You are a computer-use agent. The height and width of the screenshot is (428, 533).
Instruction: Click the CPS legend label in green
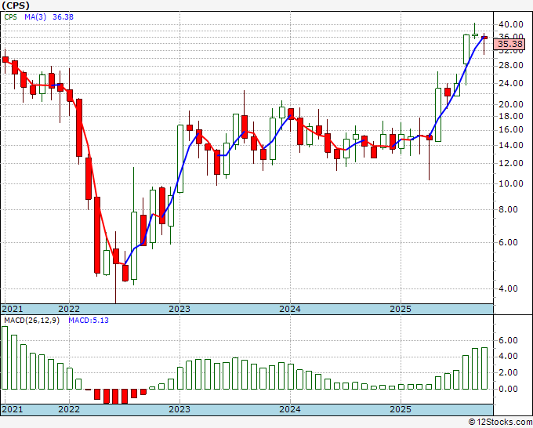10,17
